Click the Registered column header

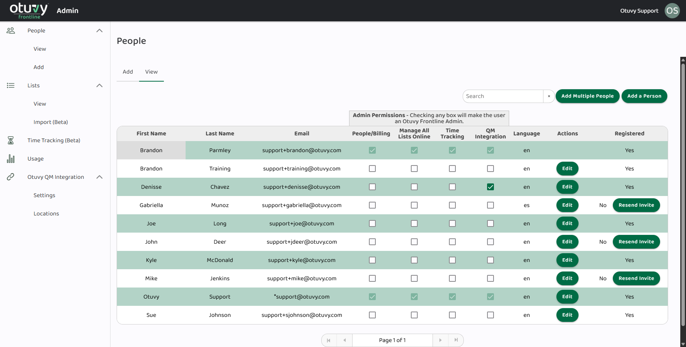pos(630,133)
